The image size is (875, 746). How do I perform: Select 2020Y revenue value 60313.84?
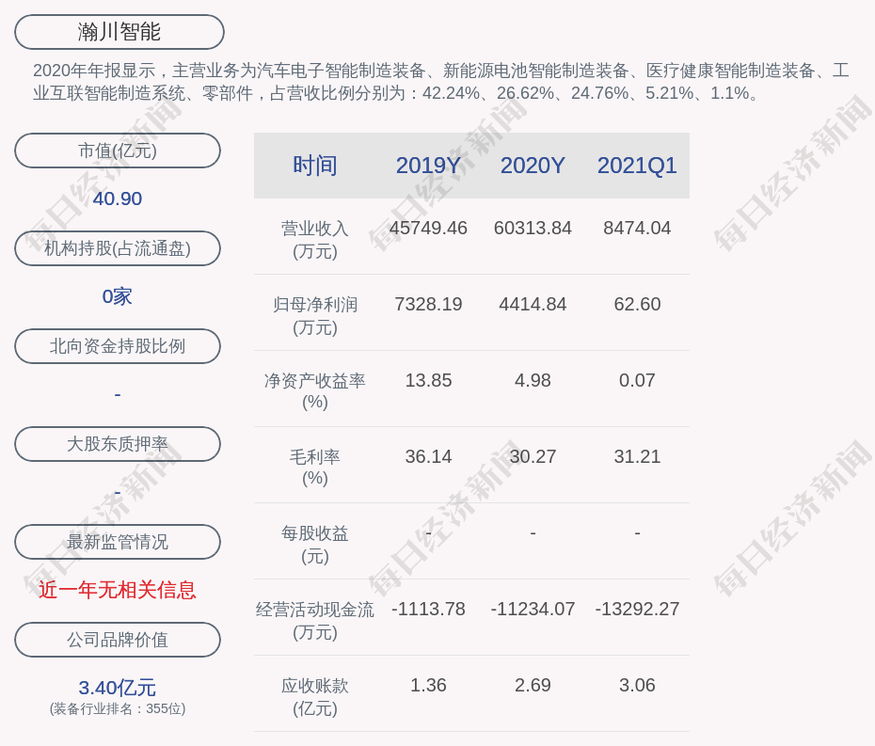tap(533, 228)
